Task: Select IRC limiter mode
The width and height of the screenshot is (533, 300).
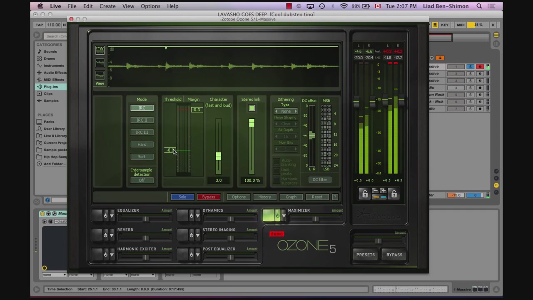Action: [142, 108]
